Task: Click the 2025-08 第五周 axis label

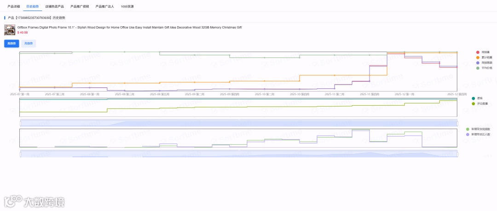Action: point(159,94)
